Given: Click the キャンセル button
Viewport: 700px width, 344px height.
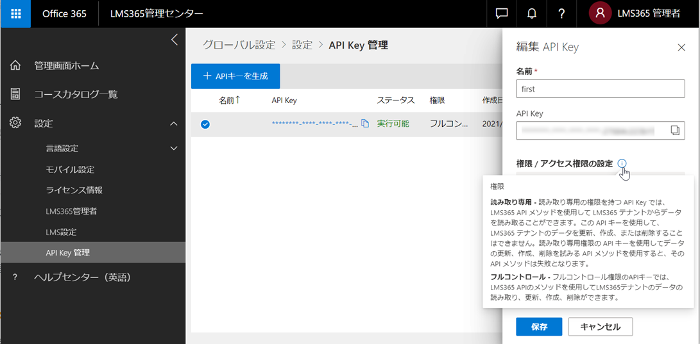Looking at the screenshot, I should point(601,327).
